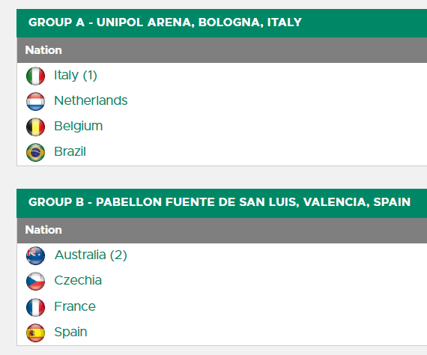The image size is (427, 355).
Task: Open the France team link
Action: point(75,306)
